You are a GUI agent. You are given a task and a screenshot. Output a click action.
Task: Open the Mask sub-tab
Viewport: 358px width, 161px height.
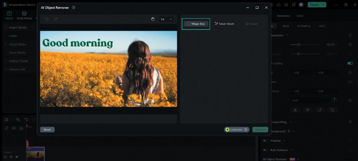click(286, 26)
